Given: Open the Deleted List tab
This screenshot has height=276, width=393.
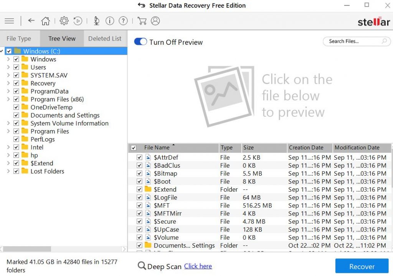Looking at the screenshot, I should (x=105, y=38).
